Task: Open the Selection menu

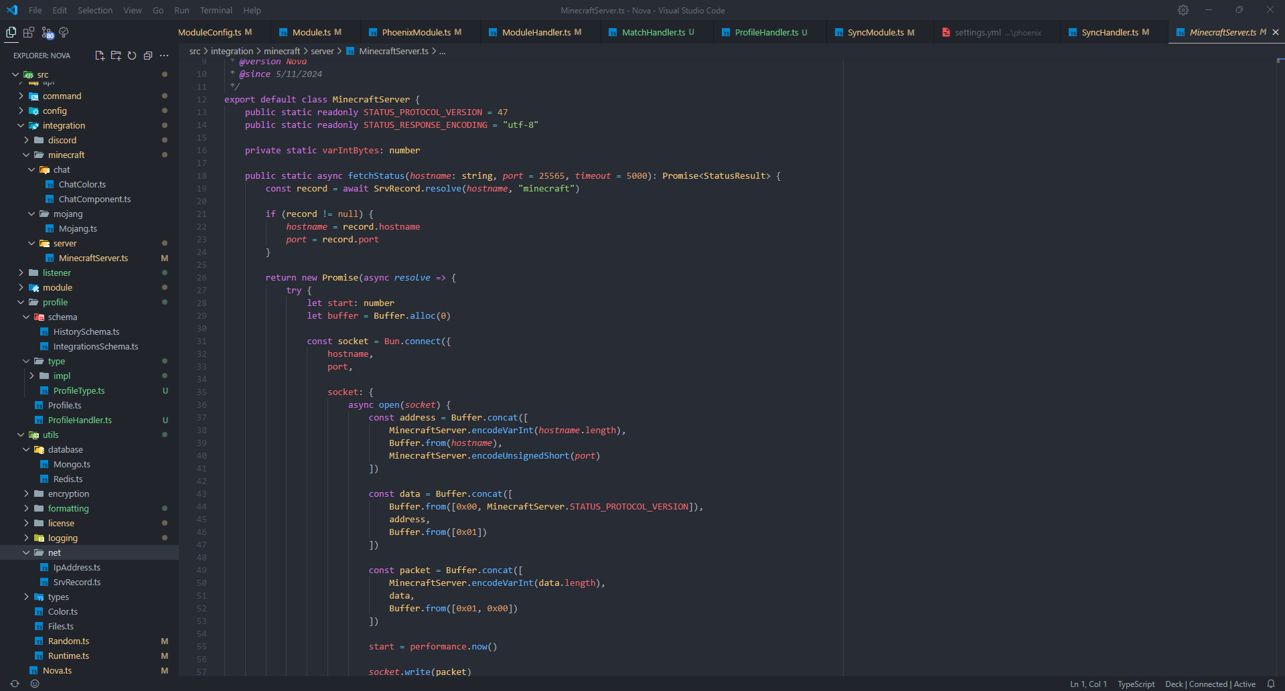Action: (95, 10)
